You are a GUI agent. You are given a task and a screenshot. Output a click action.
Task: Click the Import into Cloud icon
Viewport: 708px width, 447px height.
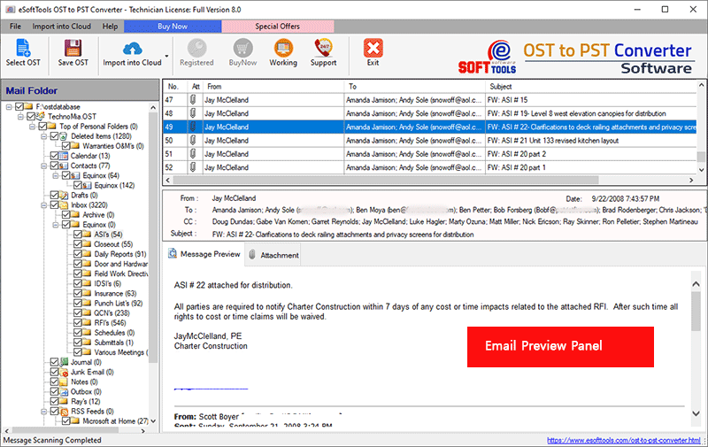132,49
